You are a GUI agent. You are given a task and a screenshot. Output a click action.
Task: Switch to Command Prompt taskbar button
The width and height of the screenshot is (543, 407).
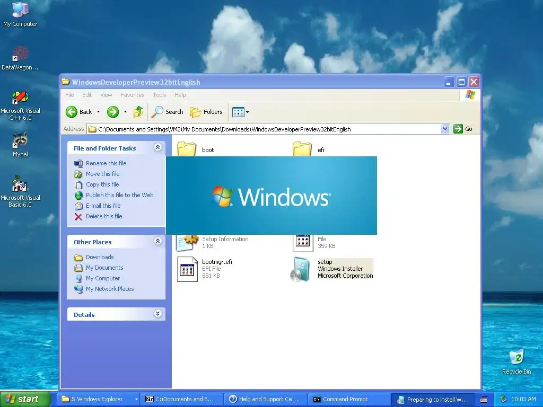tap(349, 399)
